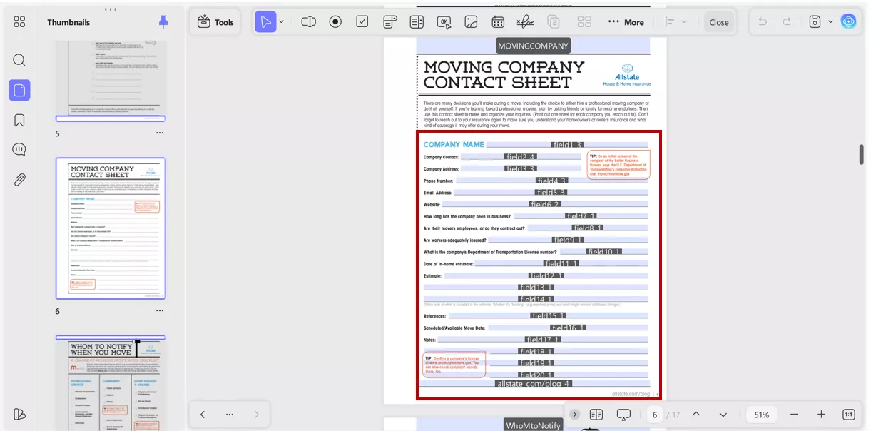Activate the selection arrow tool
Viewport: 871px width, 431px height.
[265, 22]
